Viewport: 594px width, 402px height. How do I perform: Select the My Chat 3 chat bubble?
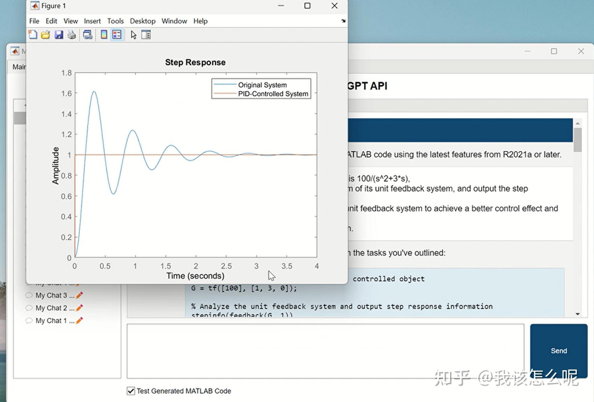[30, 295]
